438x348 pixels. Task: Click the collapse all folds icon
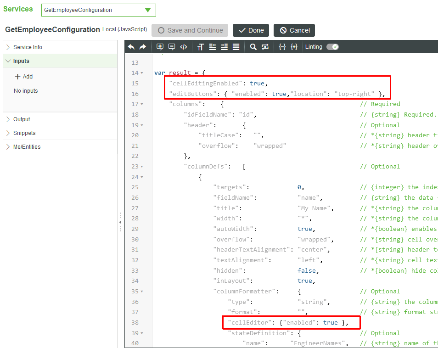[x=282, y=47]
